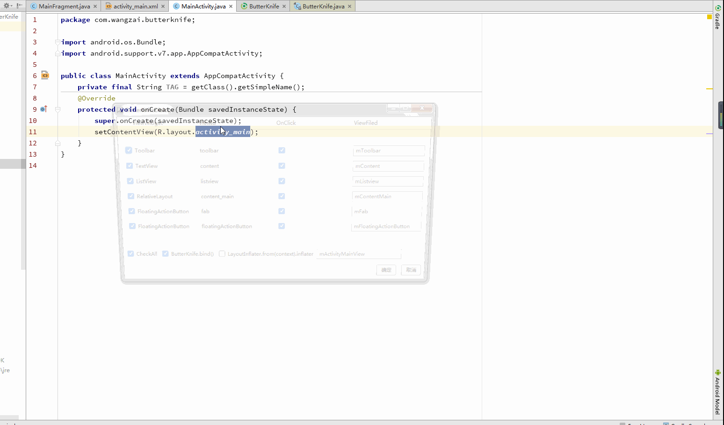
Task: Click line number 14 in the gutter
Action: 33,166
